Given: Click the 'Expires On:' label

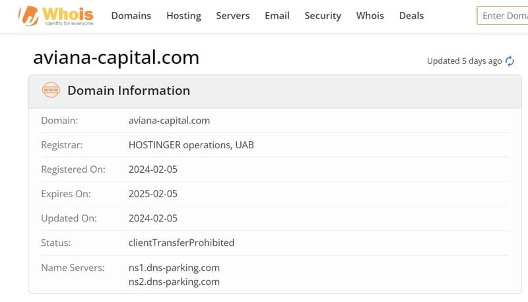Looking at the screenshot, I should [x=65, y=194].
